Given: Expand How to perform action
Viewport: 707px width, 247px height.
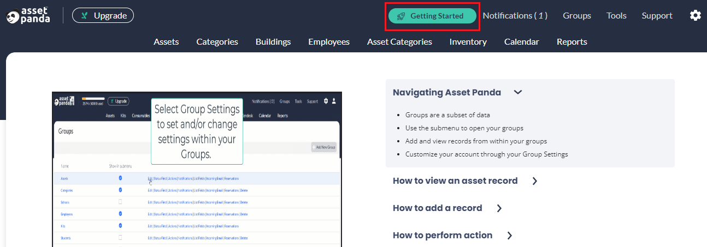Looking at the screenshot, I should tap(452, 235).
